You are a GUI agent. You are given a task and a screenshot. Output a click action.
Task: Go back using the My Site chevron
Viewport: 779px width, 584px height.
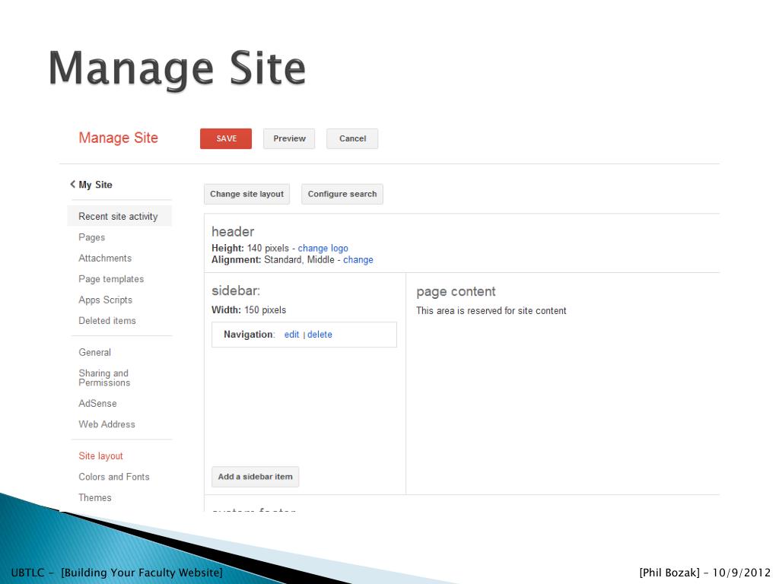coord(72,184)
